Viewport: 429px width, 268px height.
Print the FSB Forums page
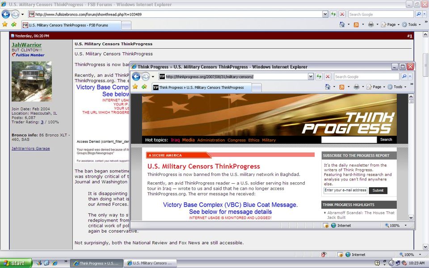pos(371,25)
